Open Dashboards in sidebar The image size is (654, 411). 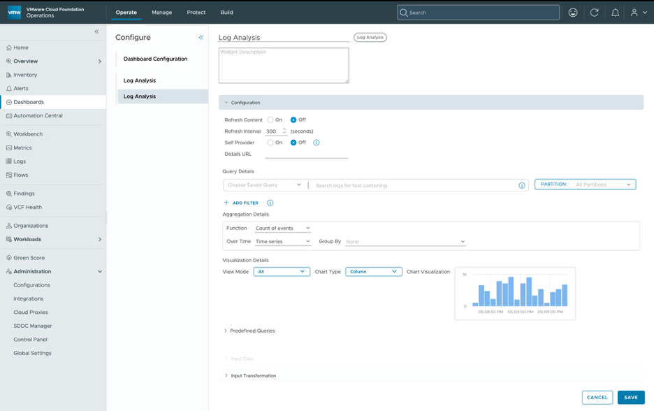pos(53,102)
